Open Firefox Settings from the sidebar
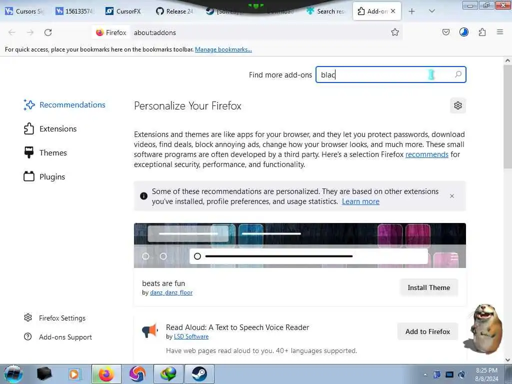 [55, 317]
